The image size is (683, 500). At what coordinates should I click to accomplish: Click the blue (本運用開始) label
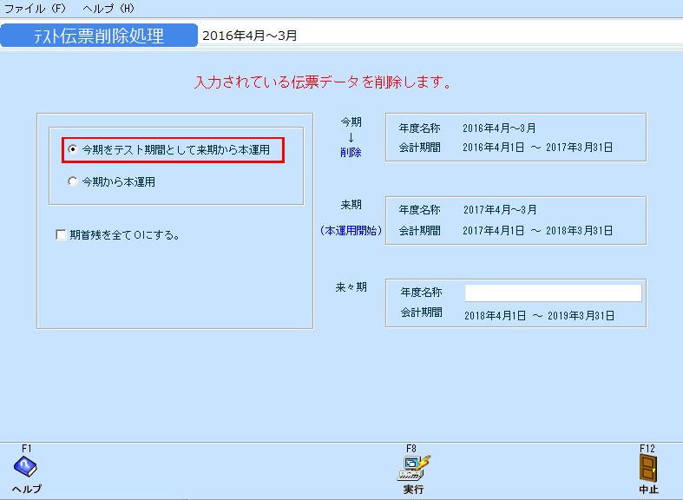point(351,230)
